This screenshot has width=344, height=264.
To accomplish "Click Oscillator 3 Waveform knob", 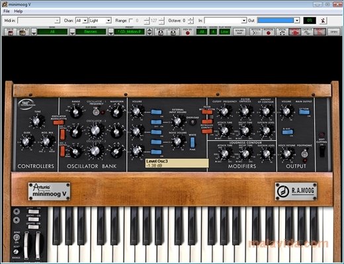I will (116, 151).
